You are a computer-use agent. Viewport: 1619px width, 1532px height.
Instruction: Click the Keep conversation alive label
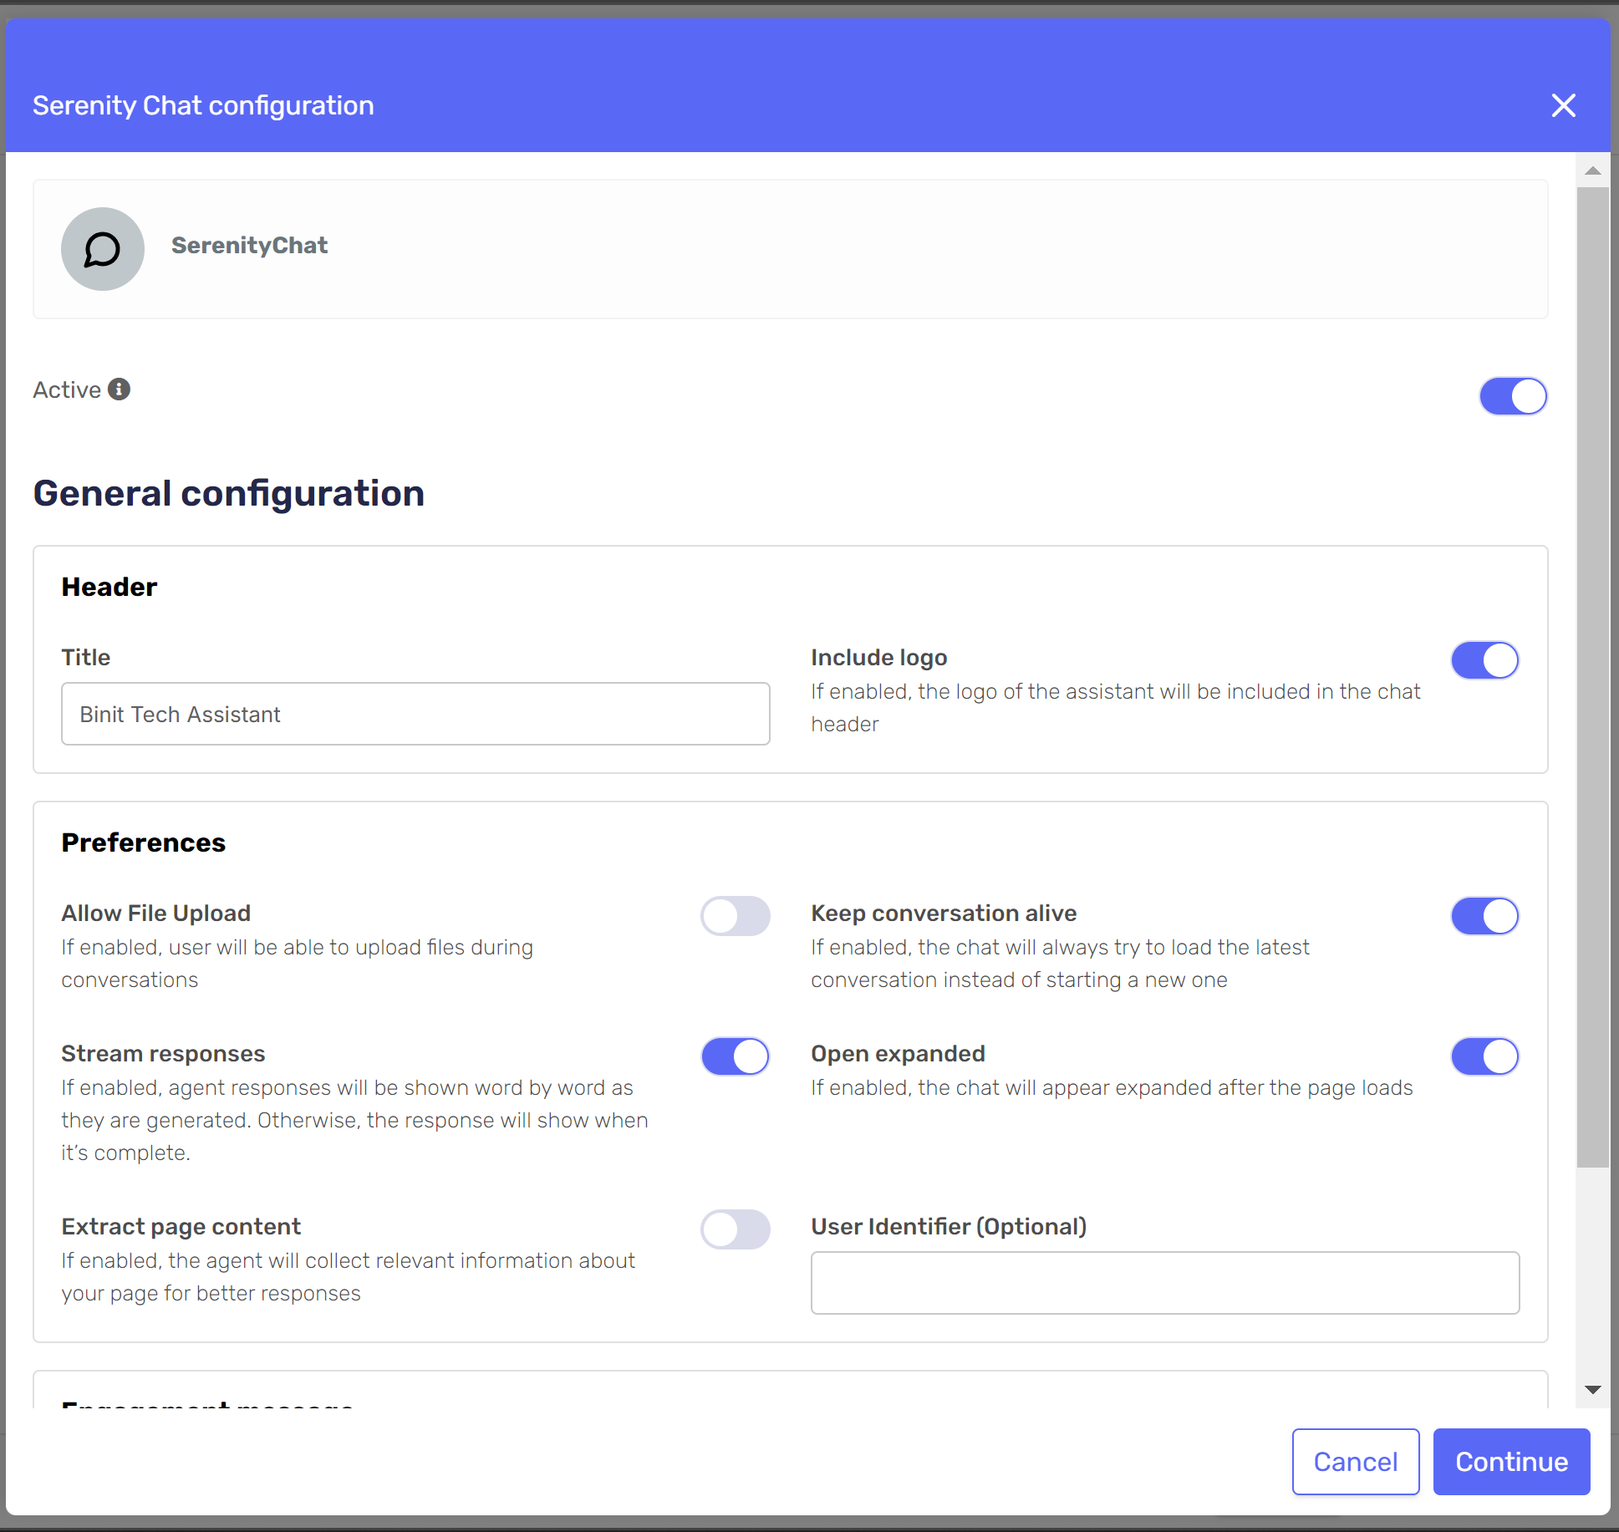click(944, 914)
